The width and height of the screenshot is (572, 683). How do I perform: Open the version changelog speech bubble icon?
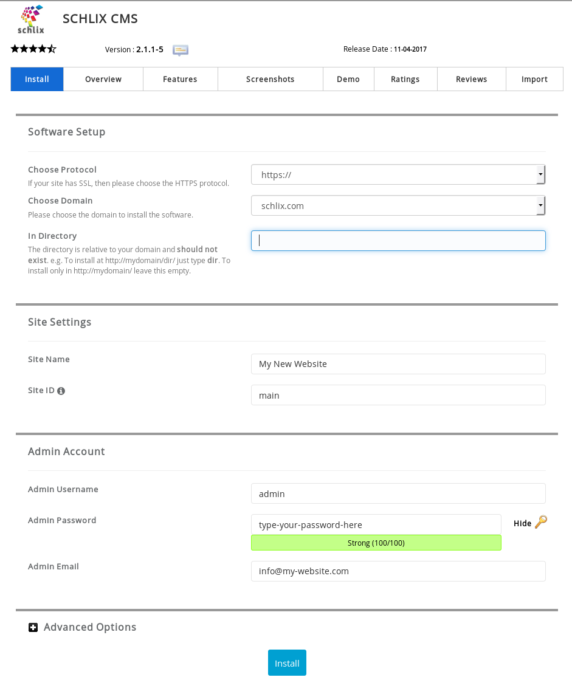pyautogui.click(x=180, y=50)
